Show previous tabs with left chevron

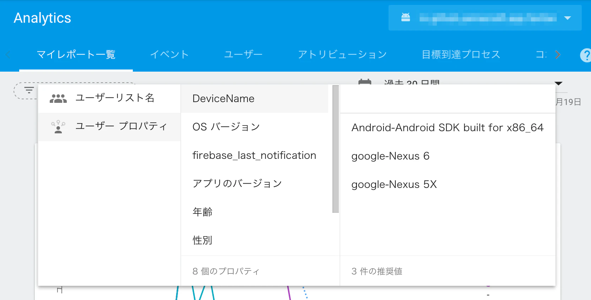8,55
